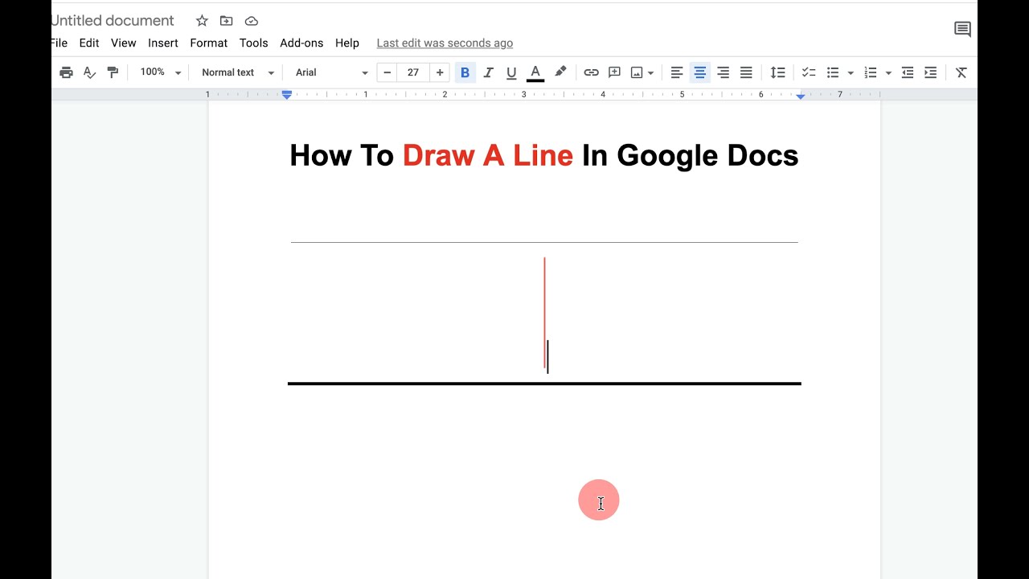
Task: Set right text alignment
Action: click(x=724, y=72)
